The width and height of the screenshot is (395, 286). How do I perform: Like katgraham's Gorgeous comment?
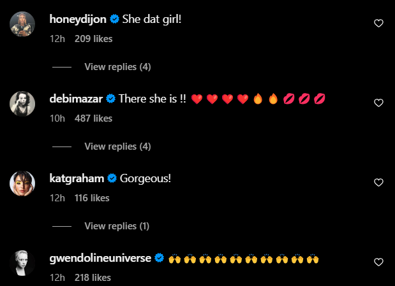(x=378, y=182)
